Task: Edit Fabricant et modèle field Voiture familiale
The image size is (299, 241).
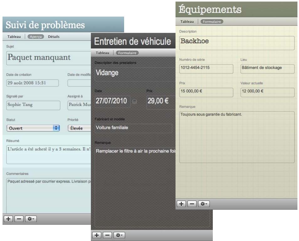Action: click(134, 128)
